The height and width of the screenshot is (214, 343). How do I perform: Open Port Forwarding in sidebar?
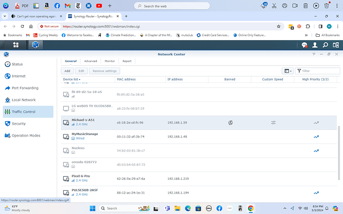[x=28, y=88]
